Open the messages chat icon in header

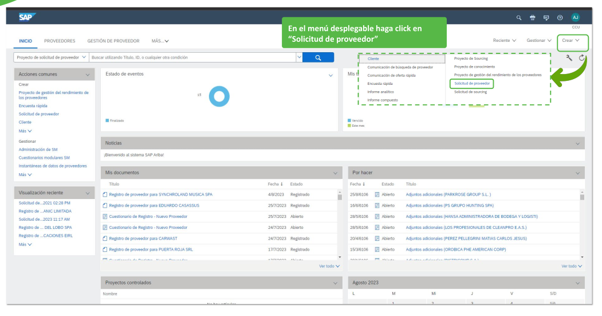pos(546,18)
